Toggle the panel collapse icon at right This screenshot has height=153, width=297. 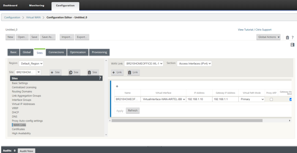point(292,45)
